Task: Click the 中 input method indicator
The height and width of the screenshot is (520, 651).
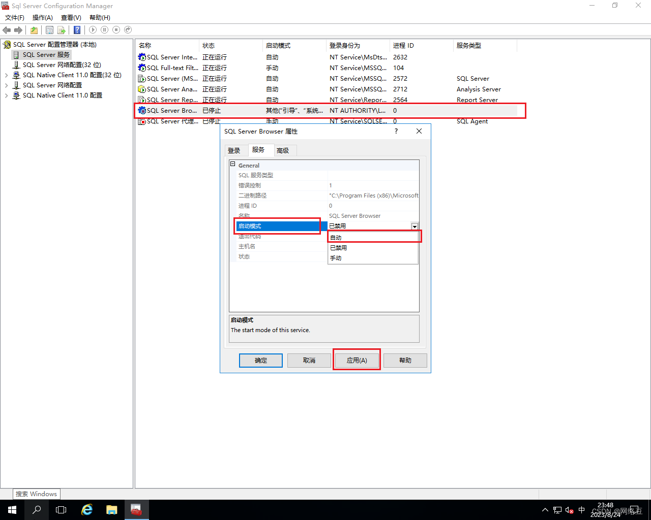Action: (582, 510)
